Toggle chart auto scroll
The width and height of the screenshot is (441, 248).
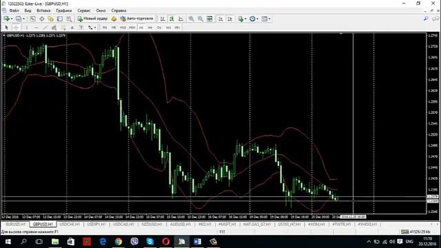coord(220,19)
